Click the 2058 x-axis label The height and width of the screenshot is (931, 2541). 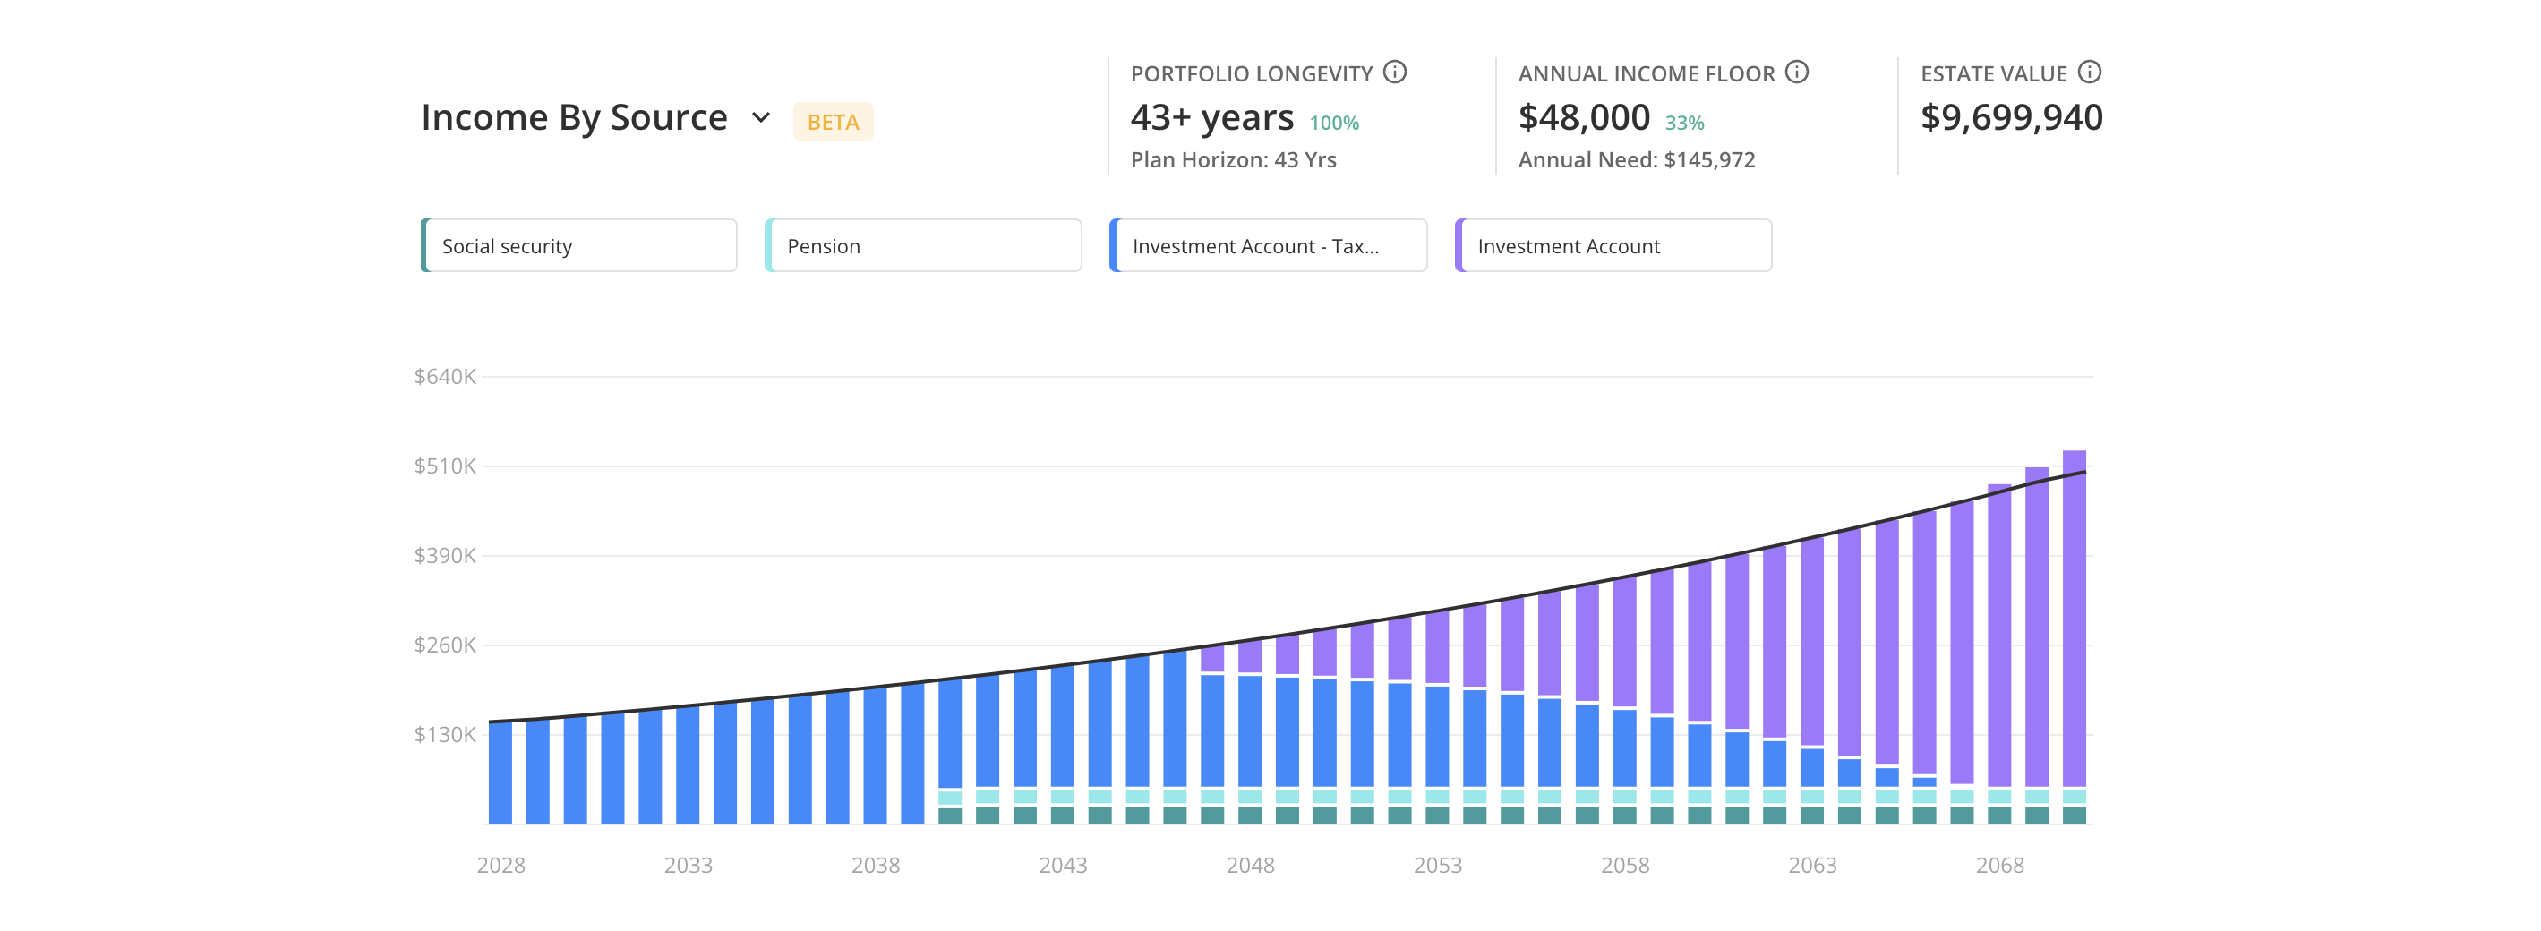(x=1626, y=865)
